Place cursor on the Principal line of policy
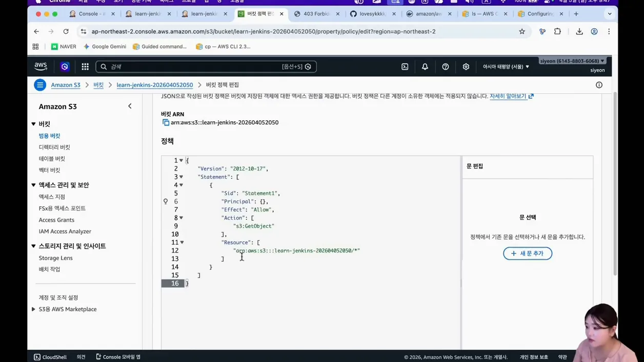 pyautogui.click(x=245, y=201)
